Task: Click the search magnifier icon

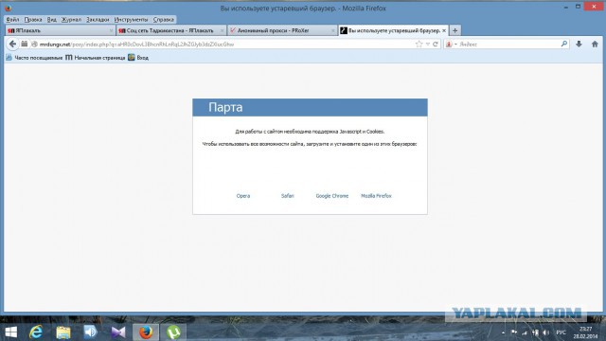Action: point(564,45)
